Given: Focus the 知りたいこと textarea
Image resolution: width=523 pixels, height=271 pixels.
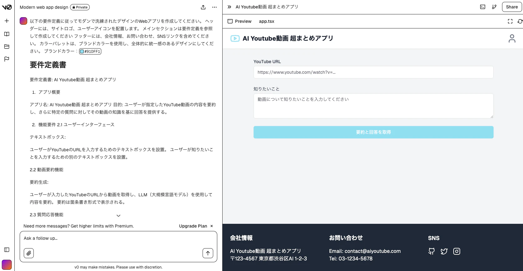Looking at the screenshot, I should tap(374, 106).
